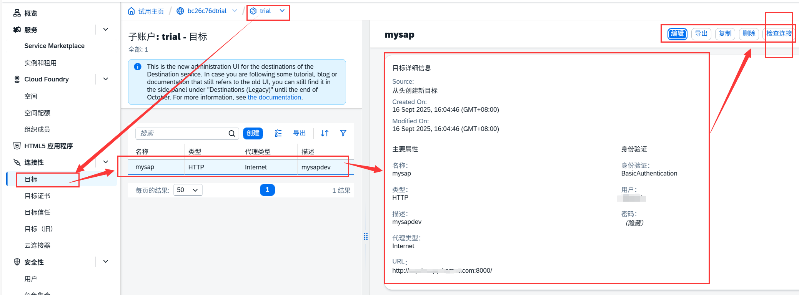Open 空间 under Cloud Foundry
Viewport: 799px width, 295px height.
(x=31, y=96)
